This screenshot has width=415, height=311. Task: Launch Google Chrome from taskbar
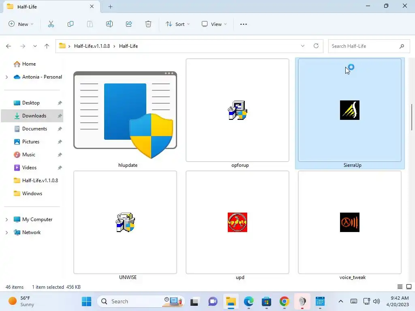pos(284,301)
